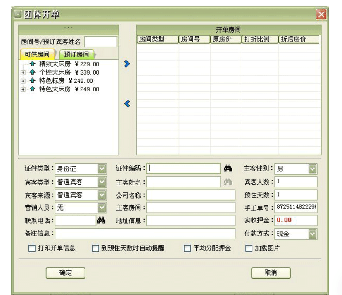Click the 房间号/预订宾客姓名 search box
The image size is (342, 295).
coord(101,42)
